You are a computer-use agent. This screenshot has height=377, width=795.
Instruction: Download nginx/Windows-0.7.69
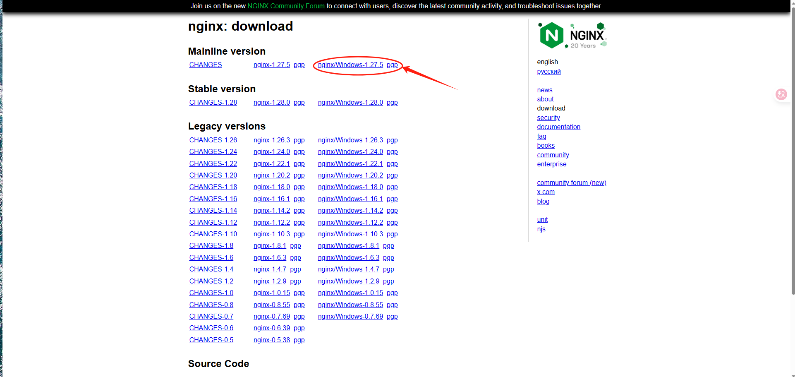pyautogui.click(x=350, y=317)
